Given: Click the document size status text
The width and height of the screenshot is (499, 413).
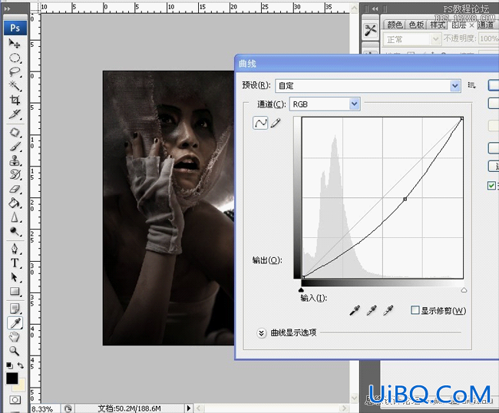Looking at the screenshot, I should click(x=129, y=408).
